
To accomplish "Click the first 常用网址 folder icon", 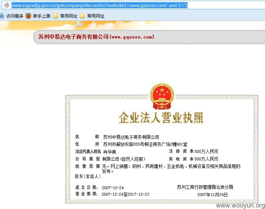I will tap(55, 16).
